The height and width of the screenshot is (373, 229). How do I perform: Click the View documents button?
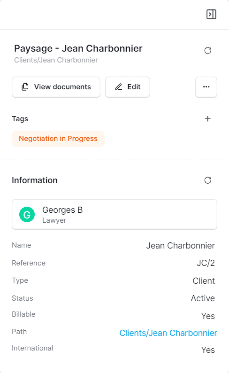[56, 87]
